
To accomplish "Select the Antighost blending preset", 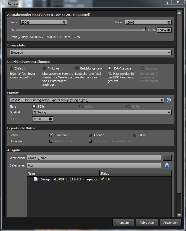I will click(44, 68).
